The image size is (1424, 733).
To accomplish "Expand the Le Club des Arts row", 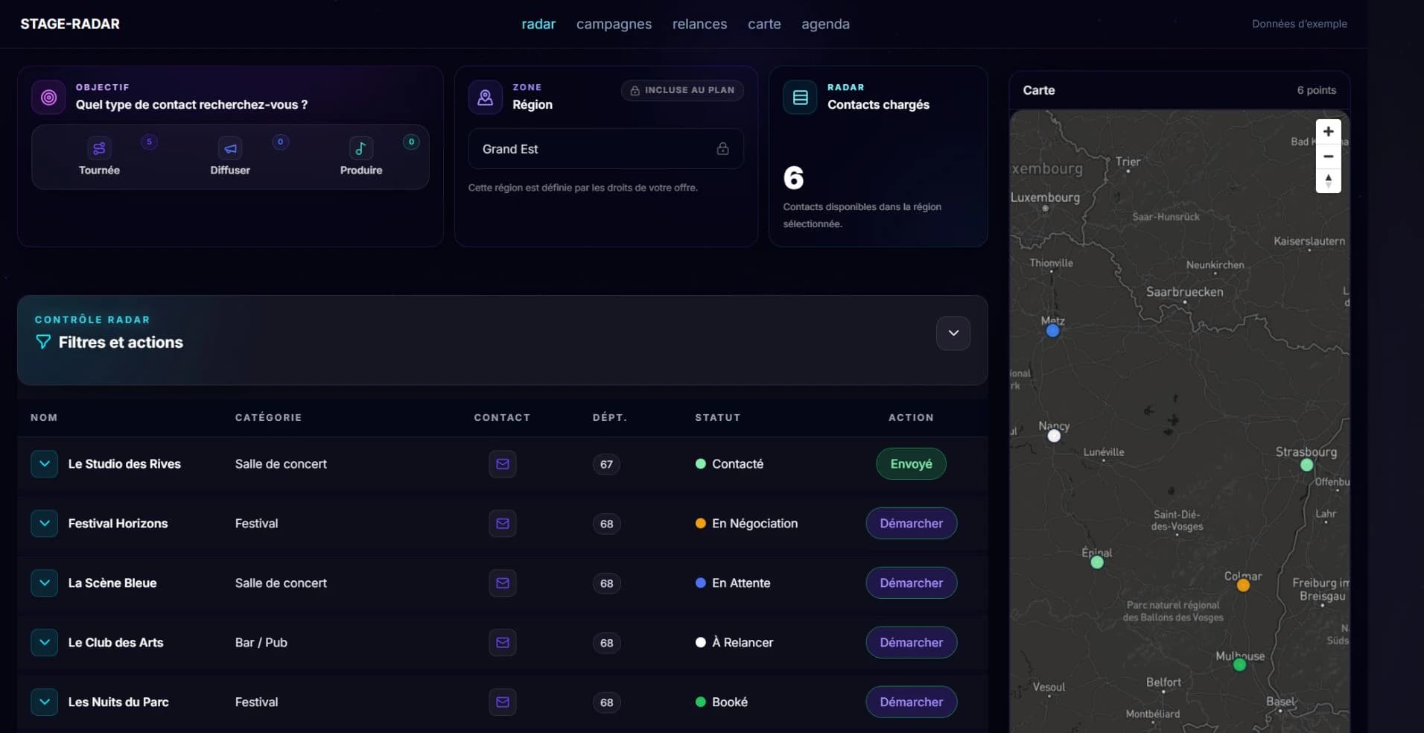I will [45, 643].
